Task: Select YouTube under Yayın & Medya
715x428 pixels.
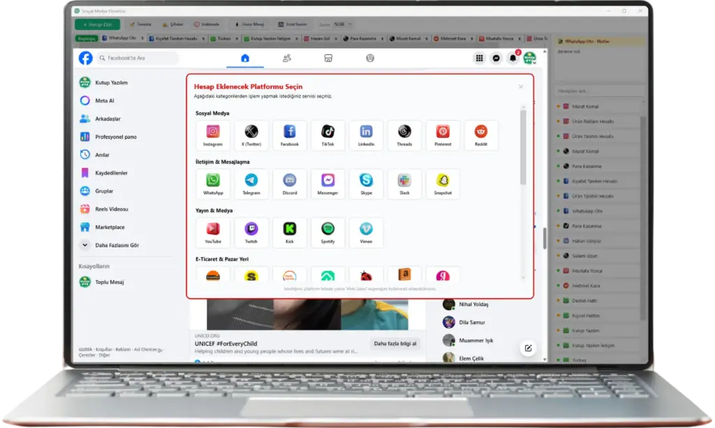Action: 213,233
